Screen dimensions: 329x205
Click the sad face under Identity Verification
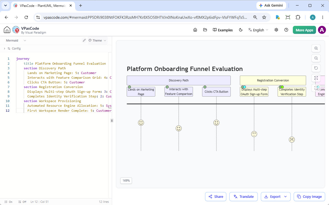point(292,140)
